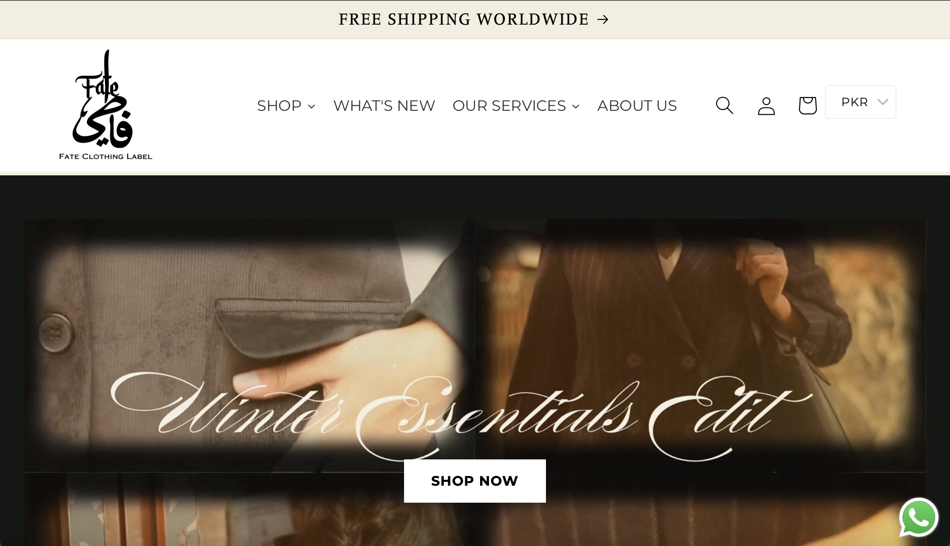950x546 pixels.
Task: Expand the SHOP menu chevron
Action: [x=311, y=106]
